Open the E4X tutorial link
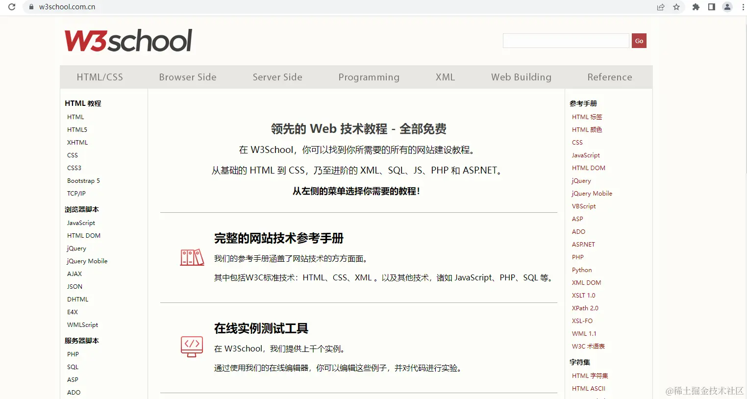 point(73,312)
